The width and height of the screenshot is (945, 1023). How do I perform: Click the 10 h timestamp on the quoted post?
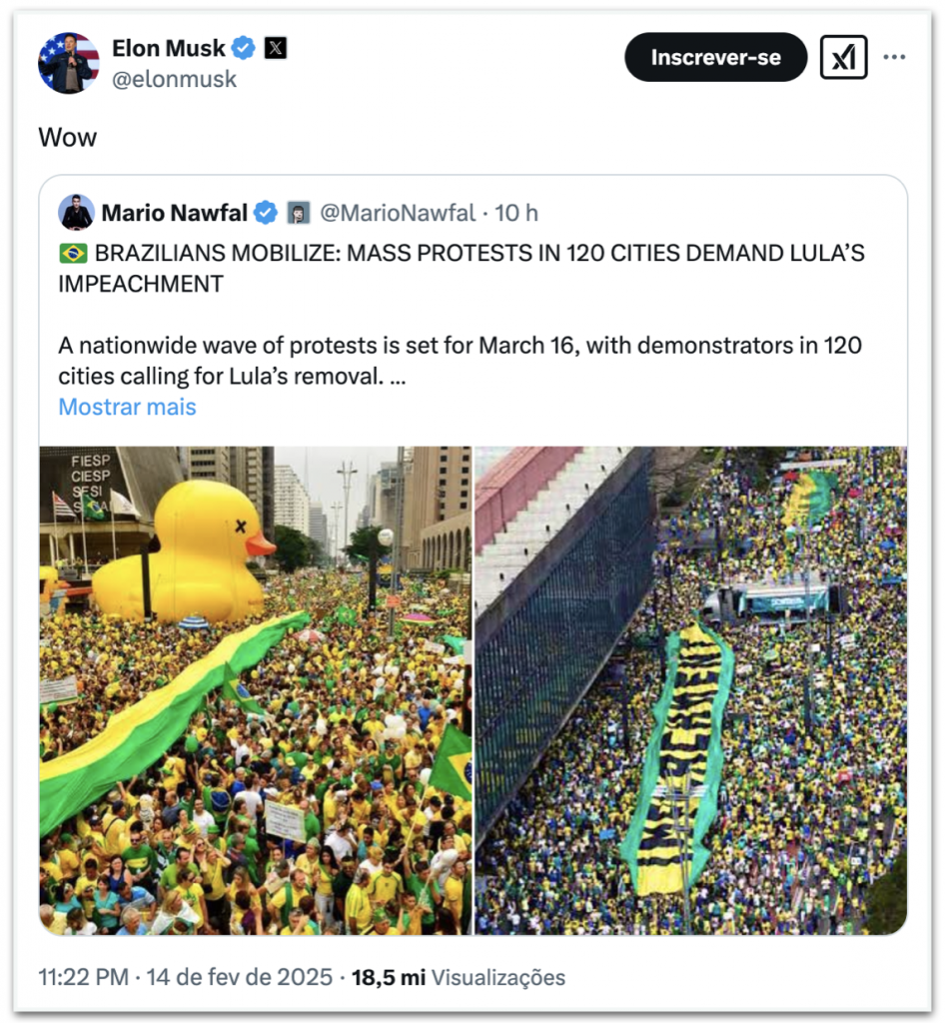click(x=516, y=213)
